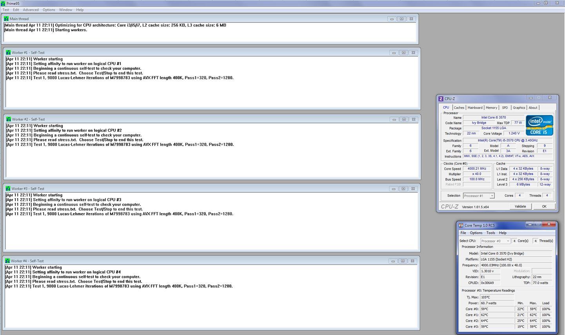This screenshot has width=565, height=335.
Task: Click the Multiplier value x 40.0
Action: pos(477,174)
